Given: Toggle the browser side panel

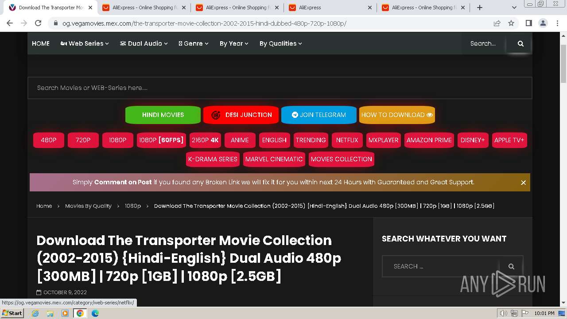Looking at the screenshot, I should click(528, 23).
